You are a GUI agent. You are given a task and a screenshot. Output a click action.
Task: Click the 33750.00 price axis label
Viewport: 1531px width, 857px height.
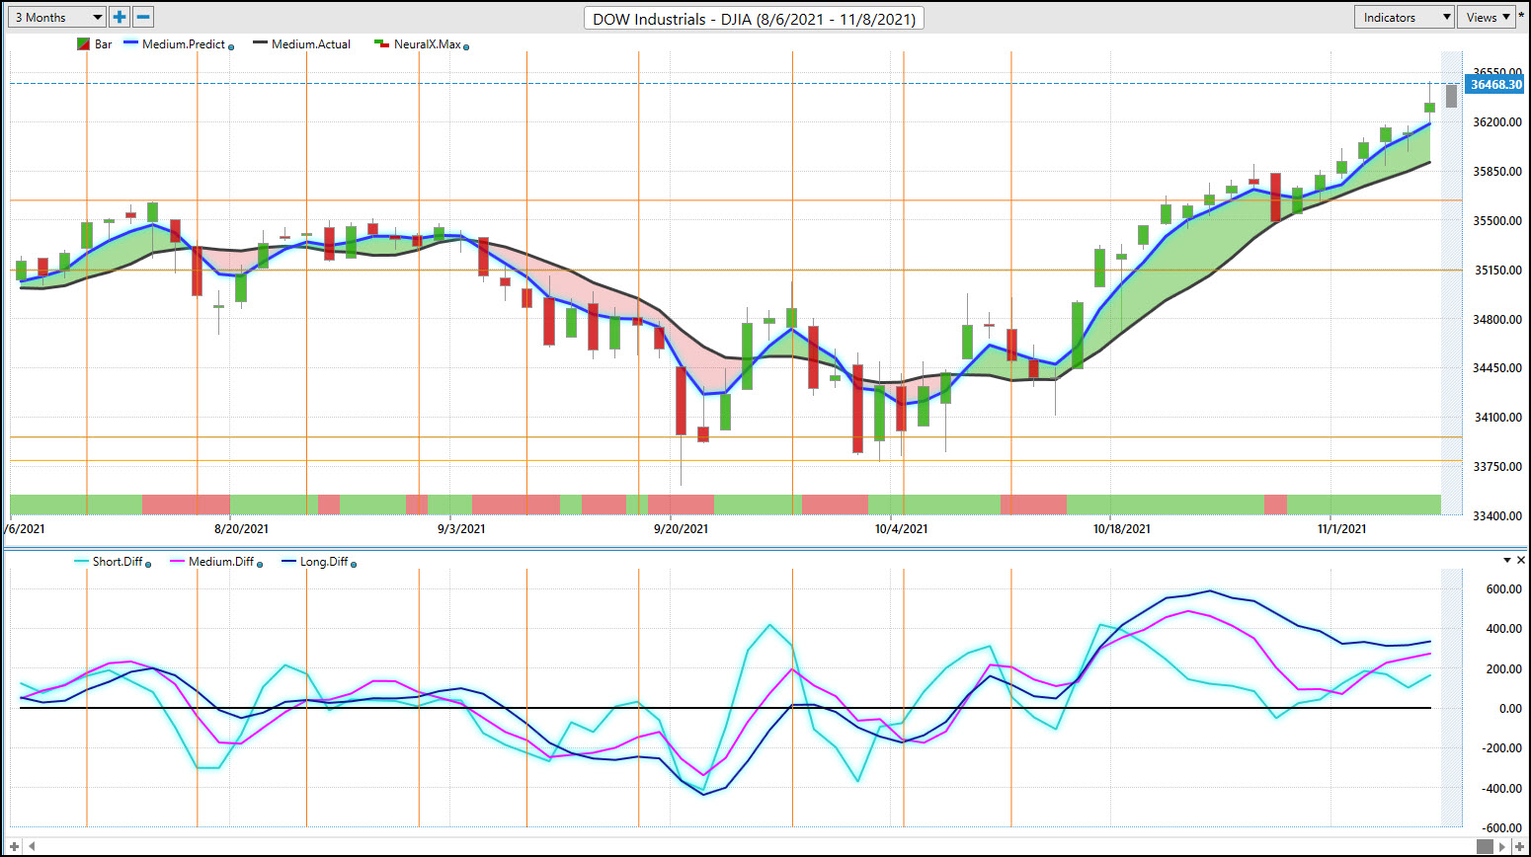1497,467
